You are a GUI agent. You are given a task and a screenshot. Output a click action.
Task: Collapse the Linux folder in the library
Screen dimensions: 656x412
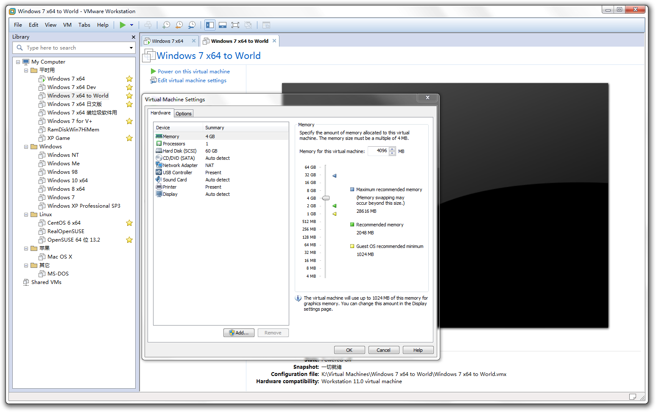coord(26,214)
